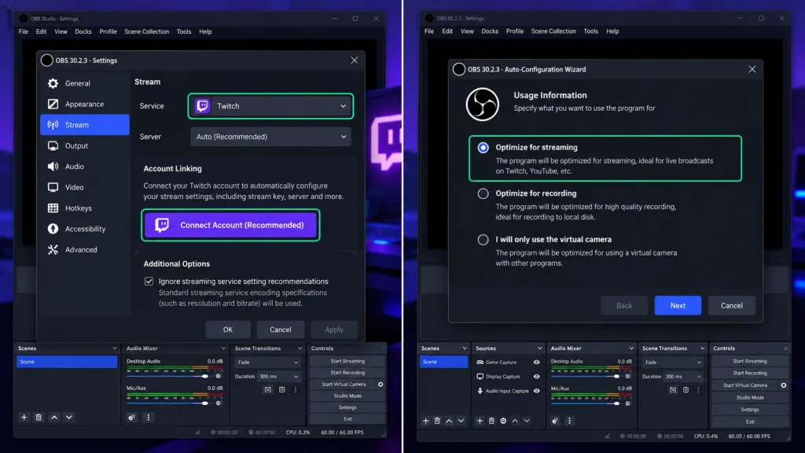
Task: Open the Docks menu in the Stream Settings window
Action: (83, 31)
